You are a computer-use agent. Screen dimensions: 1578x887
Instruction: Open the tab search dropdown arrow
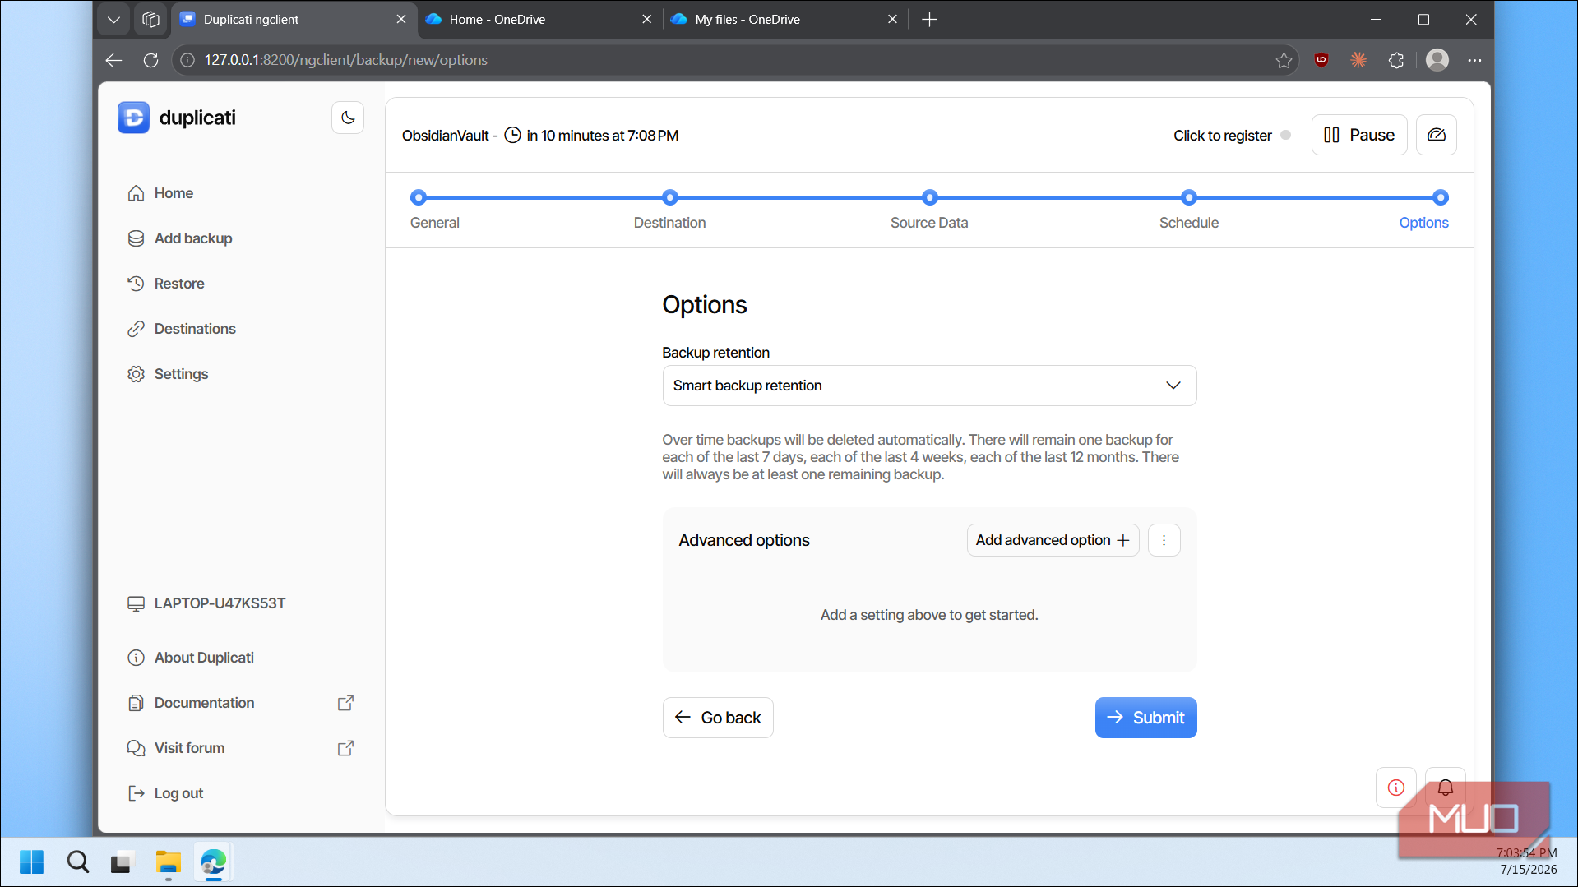coord(113,19)
